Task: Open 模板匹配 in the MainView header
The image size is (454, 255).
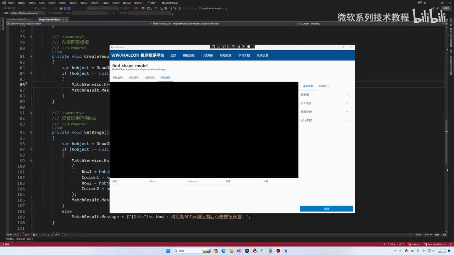Action: tap(189, 55)
